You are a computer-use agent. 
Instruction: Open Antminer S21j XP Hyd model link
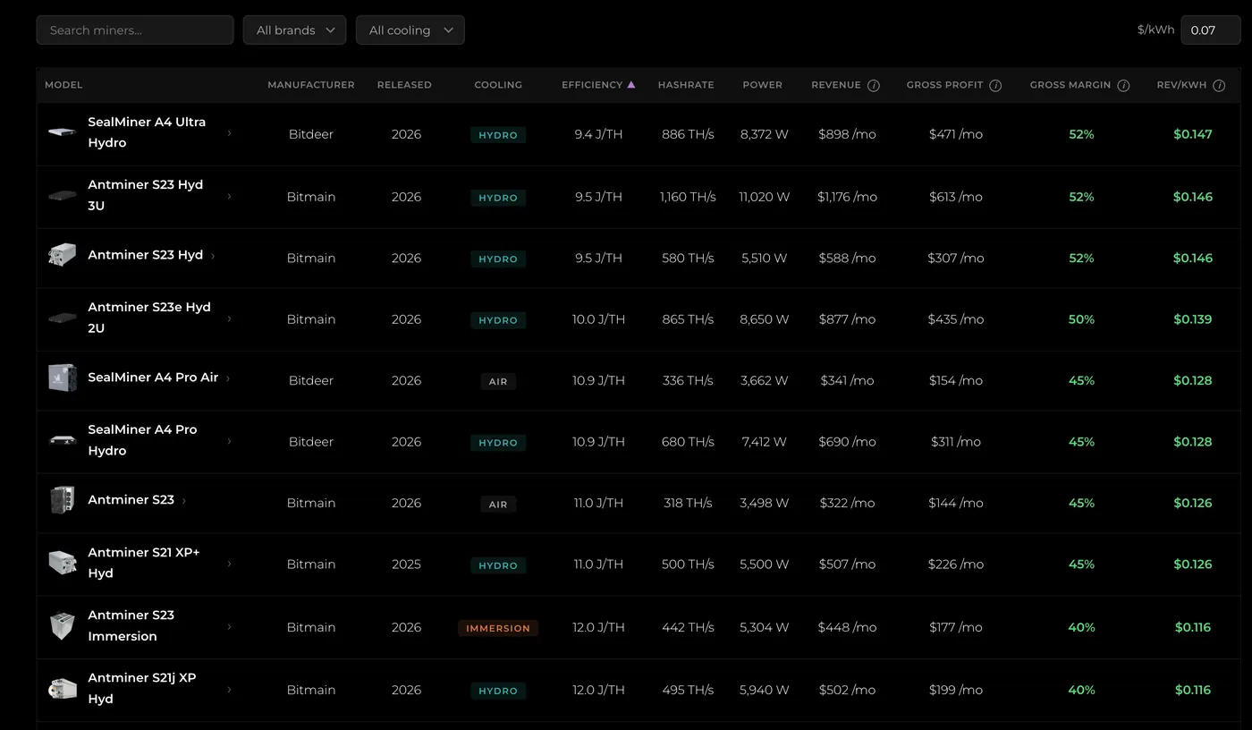(141, 688)
